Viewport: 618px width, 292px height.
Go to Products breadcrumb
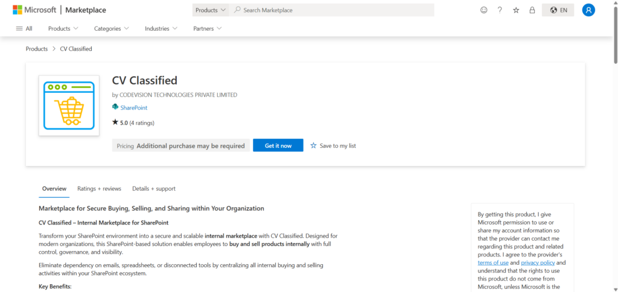[x=37, y=49]
